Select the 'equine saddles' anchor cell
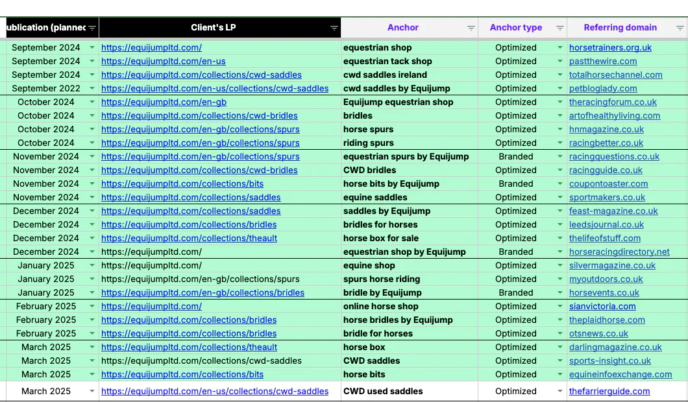The width and height of the screenshot is (688, 402). click(x=410, y=197)
